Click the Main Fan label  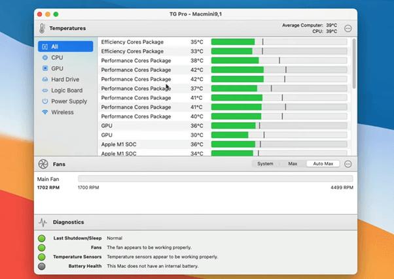pyautogui.click(x=48, y=179)
